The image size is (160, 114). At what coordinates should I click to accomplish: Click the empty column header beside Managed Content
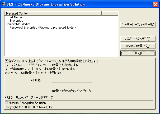[x=110, y=13]
